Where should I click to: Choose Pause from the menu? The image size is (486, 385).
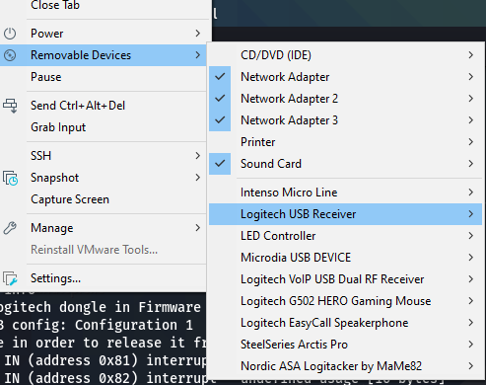click(x=104, y=77)
